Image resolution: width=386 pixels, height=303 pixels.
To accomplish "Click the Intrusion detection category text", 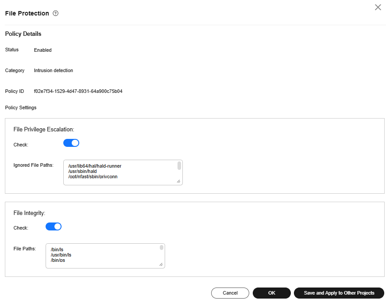I will [x=54, y=70].
